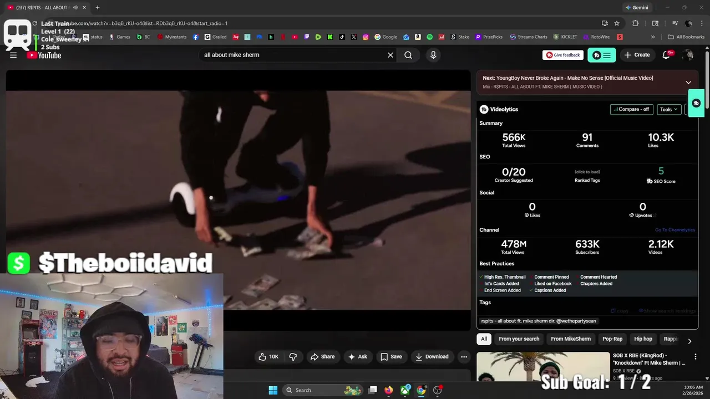
Task: Open the Instagram bookmark icon
Action: tap(366, 37)
